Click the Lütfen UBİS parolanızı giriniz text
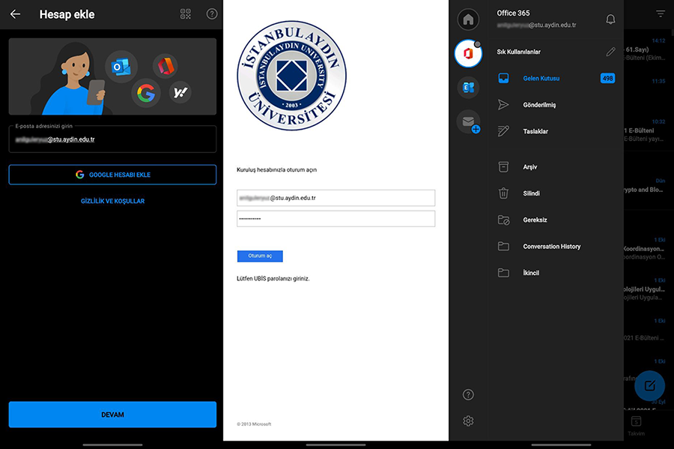The height and width of the screenshot is (449, 674). pos(273,279)
